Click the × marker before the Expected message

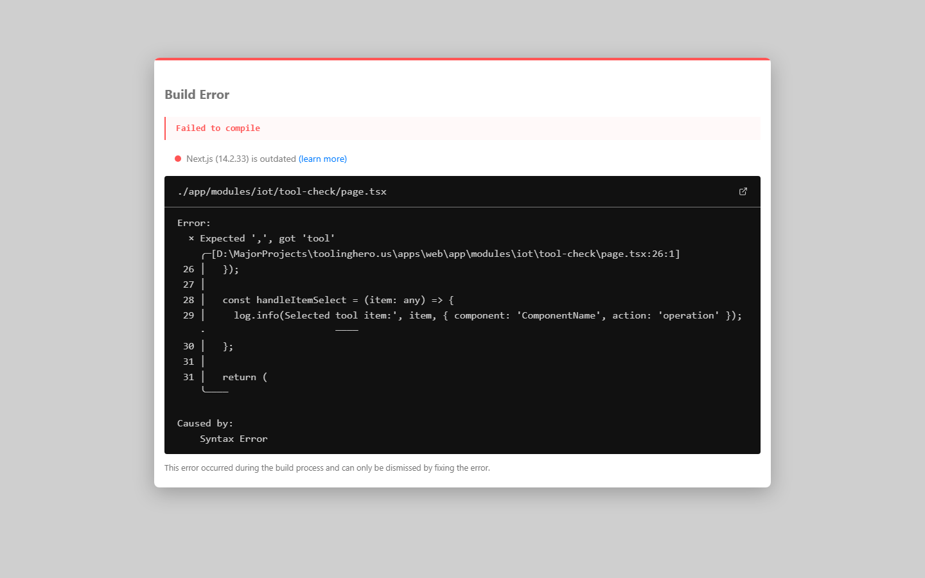click(x=191, y=238)
